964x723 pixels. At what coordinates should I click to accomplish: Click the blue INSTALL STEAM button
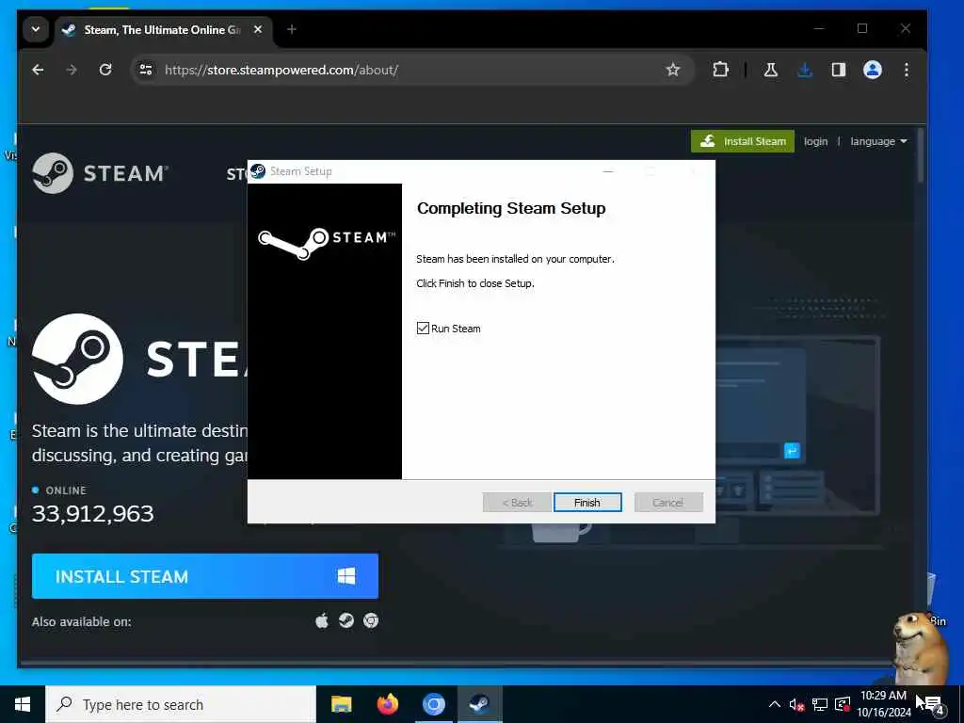pos(204,576)
